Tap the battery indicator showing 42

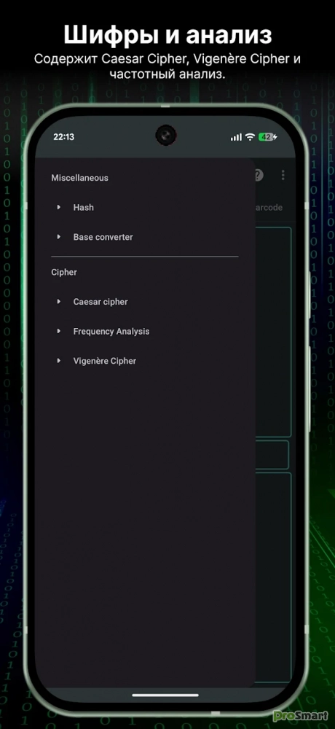click(267, 137)
